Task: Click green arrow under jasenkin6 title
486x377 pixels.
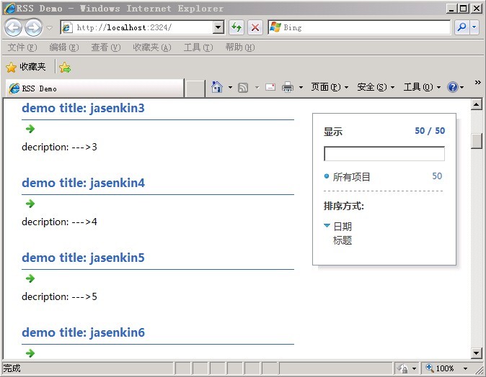Action: [30, 353]
